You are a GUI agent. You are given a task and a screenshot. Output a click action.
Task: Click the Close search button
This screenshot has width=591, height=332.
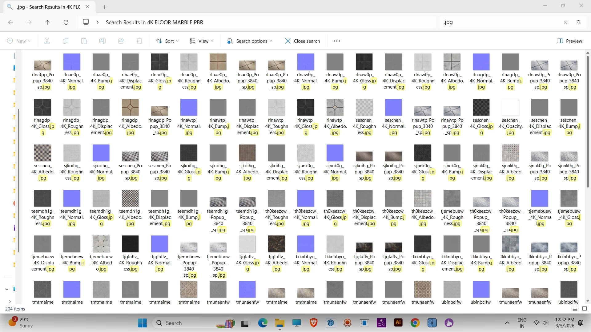click(302, 41)
